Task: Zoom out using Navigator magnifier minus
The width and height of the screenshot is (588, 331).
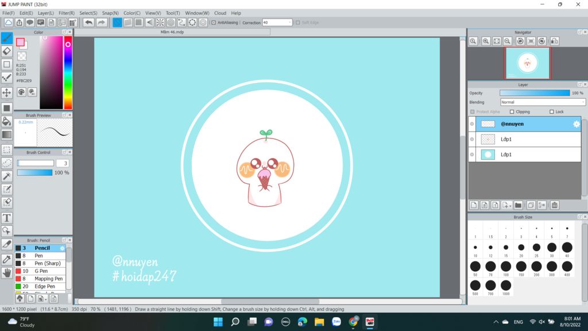Action: point(508,41)
